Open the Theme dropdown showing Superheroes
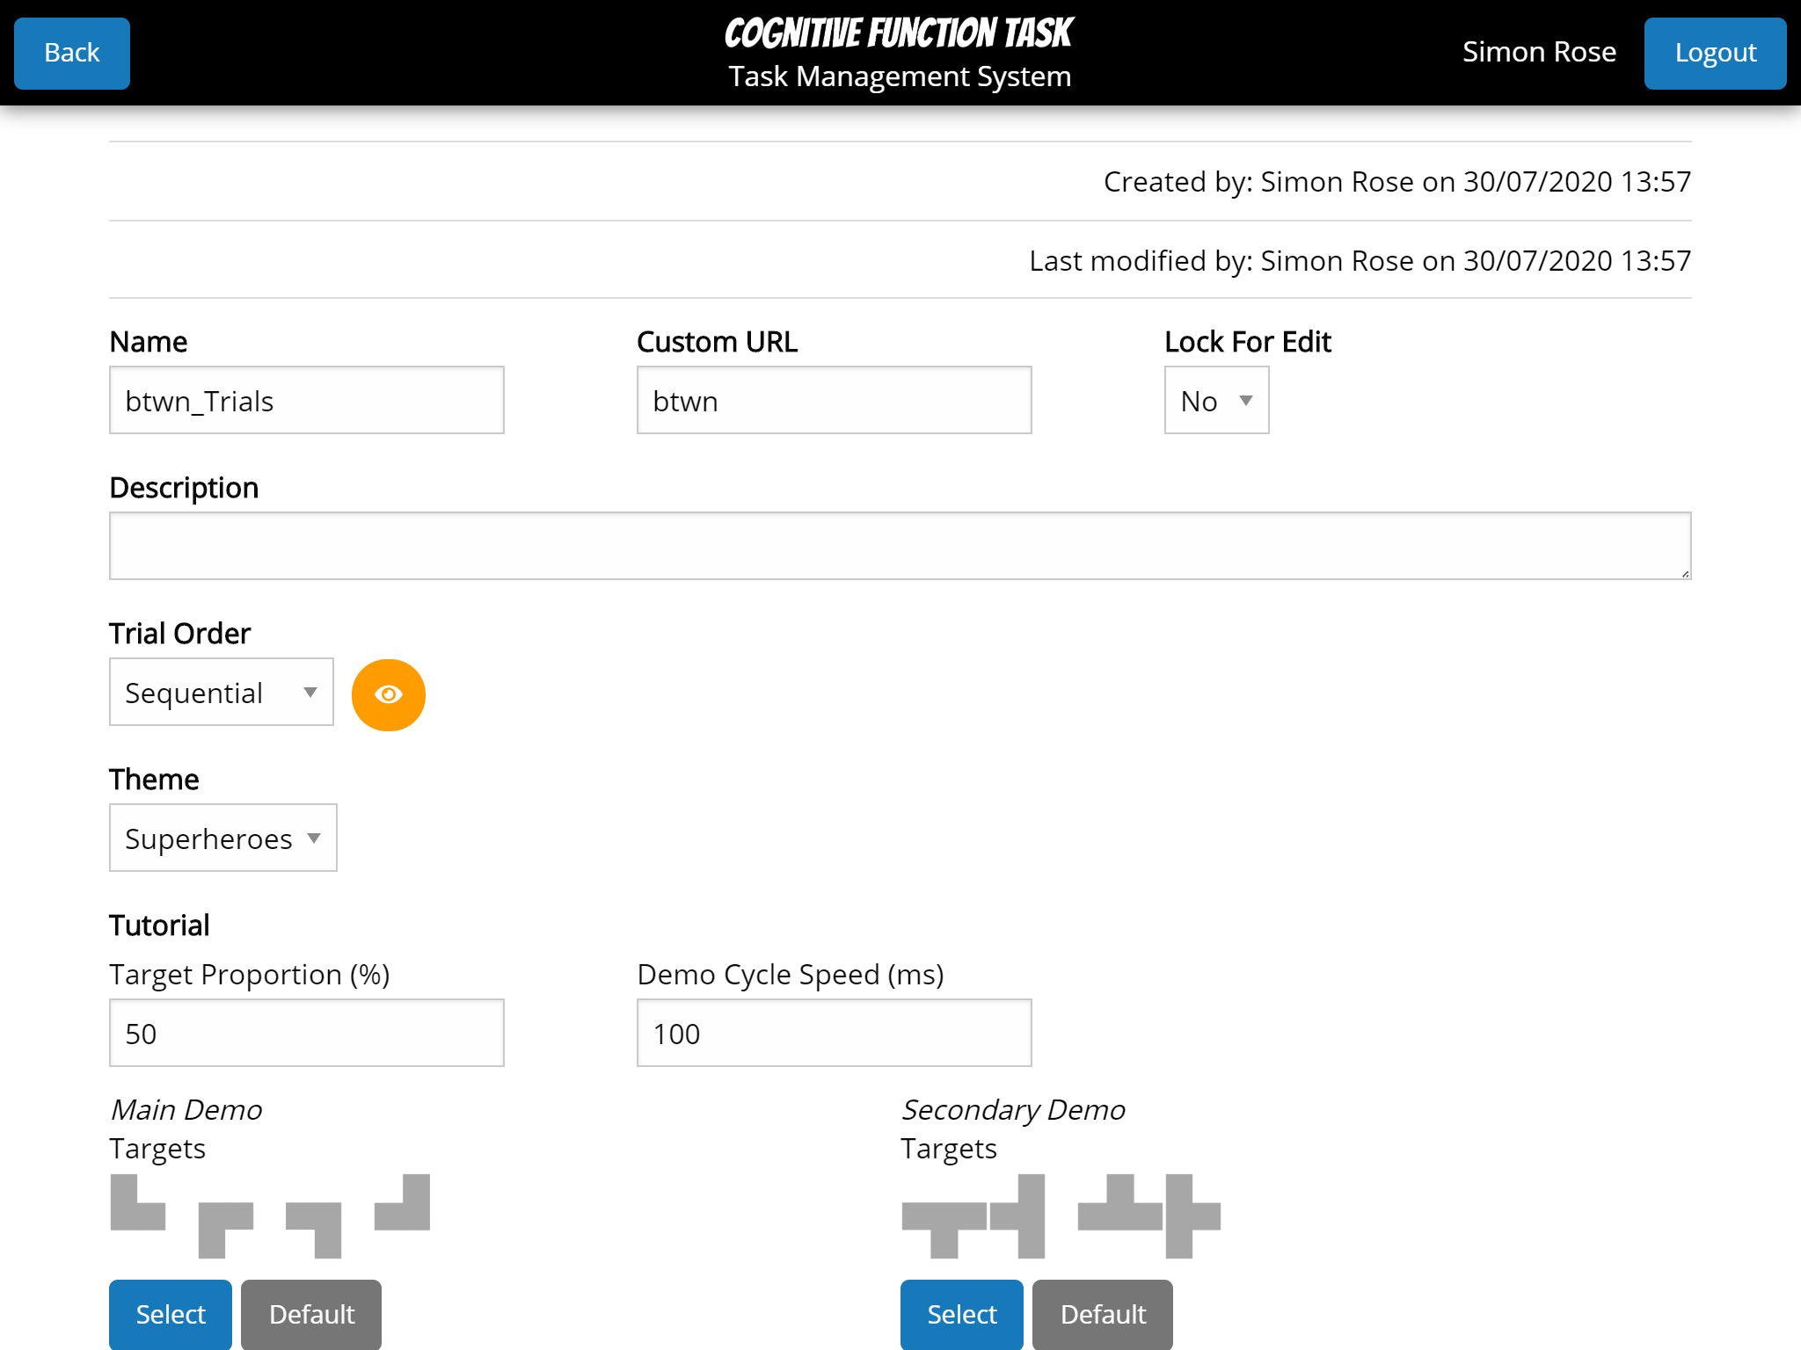1801x1350 pixels. coord(223,838)
